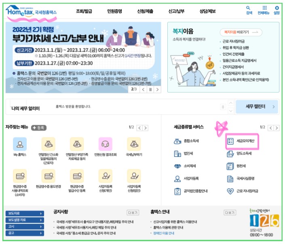Open 신규사업자를 위한 홈택스 이용안내 link
The height and width of the screenshot is (244, 285).
[x=175, y=222]
